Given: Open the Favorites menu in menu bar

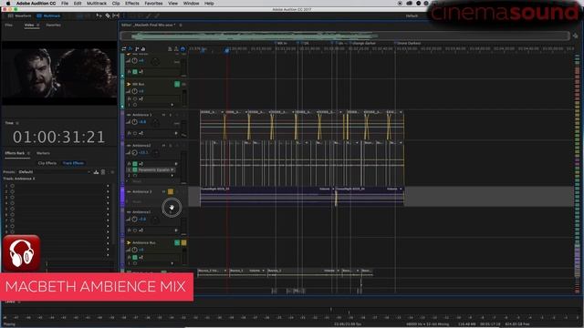Looking at the screenshot, I should 153,4.
